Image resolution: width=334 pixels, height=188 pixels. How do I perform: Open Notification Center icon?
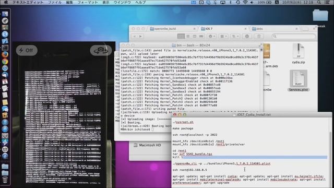coord(327,2)
